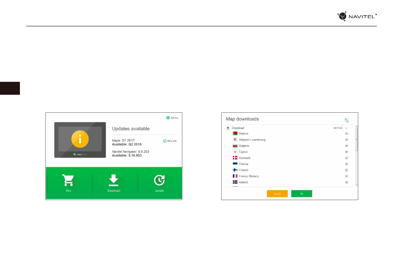
Task: Open Options via the gear icon
Action: pyautogui.click(x=168, y=118)
